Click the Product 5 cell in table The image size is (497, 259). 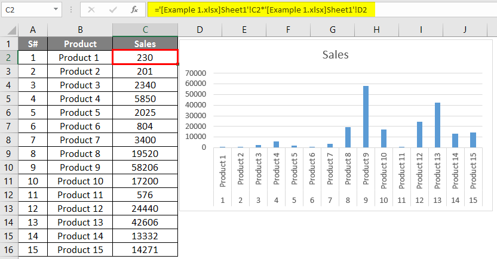(x=80, y=112)
